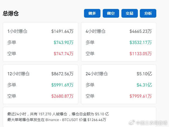Select the 24小时爆仓 label
Image resolution: width=169 pixels, height=127 pixels.
pyautogui.click(x=97, y=74)
